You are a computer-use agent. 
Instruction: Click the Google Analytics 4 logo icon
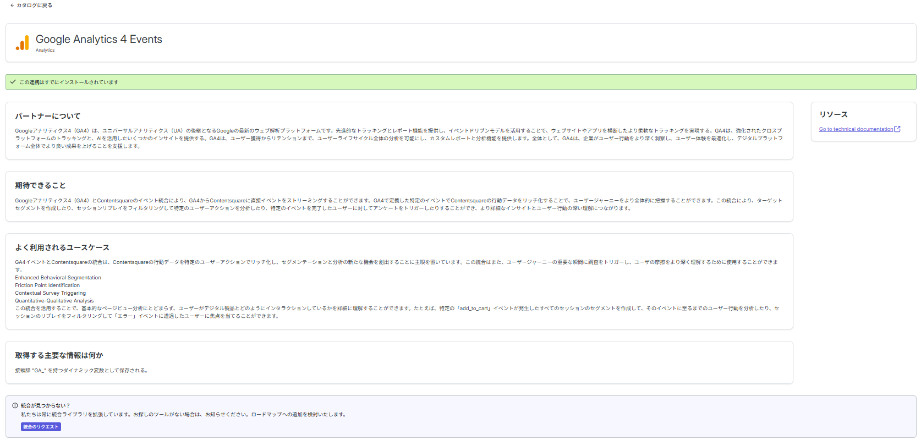[23, 43]
